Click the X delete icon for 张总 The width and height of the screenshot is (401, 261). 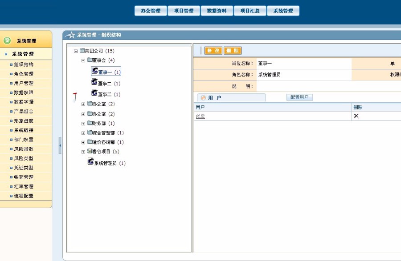[356, 116]
